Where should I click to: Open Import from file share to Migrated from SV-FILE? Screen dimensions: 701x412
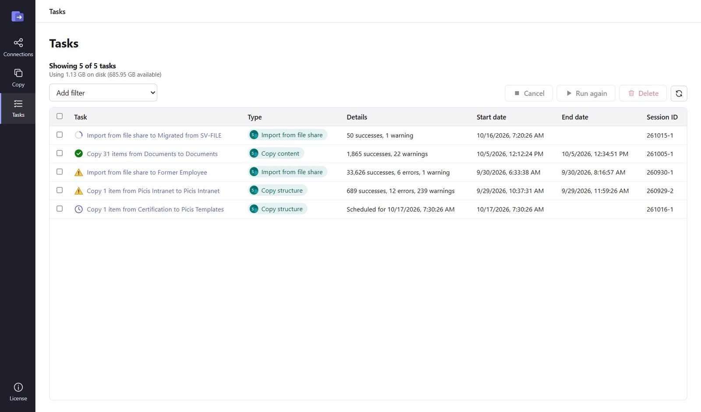pos(154,135)
